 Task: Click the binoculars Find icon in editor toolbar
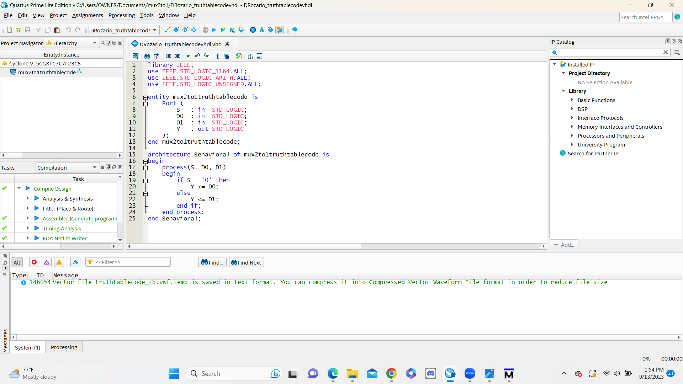[x=147, y=56]
